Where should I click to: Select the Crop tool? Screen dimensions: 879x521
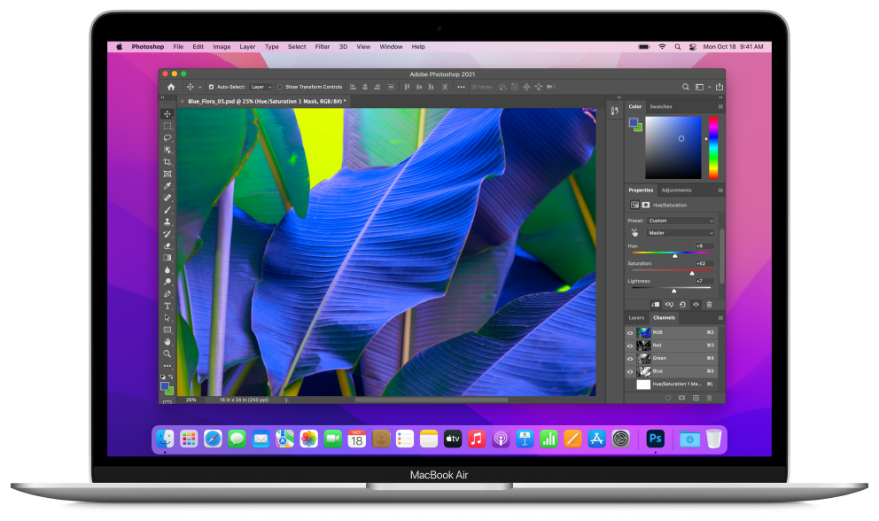167,161
